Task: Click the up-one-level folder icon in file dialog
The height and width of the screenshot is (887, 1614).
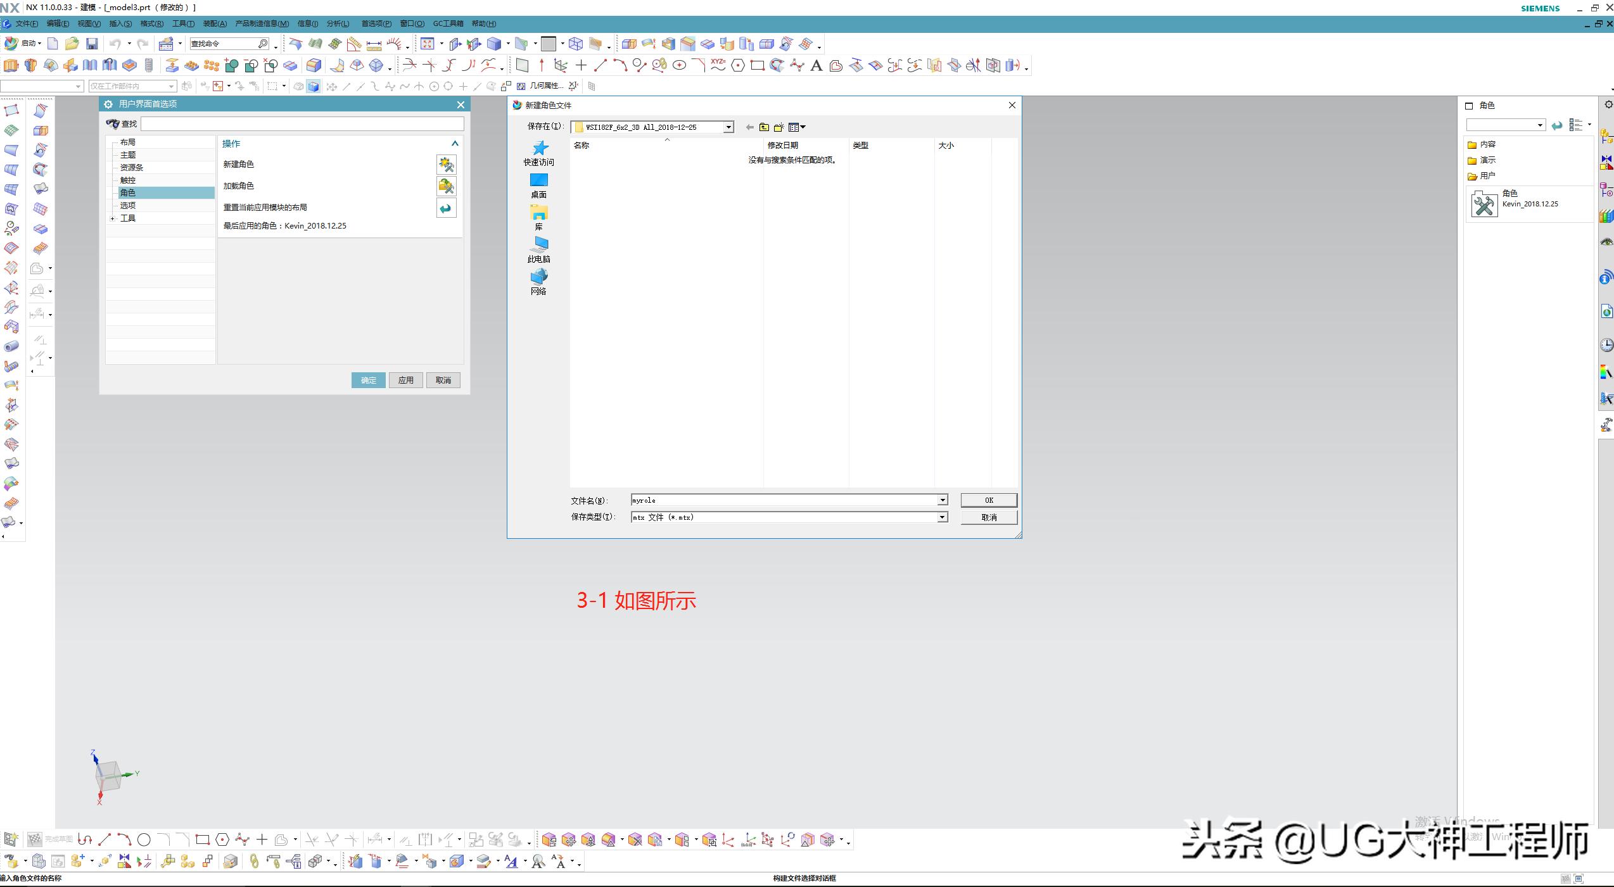Action: 763,127
